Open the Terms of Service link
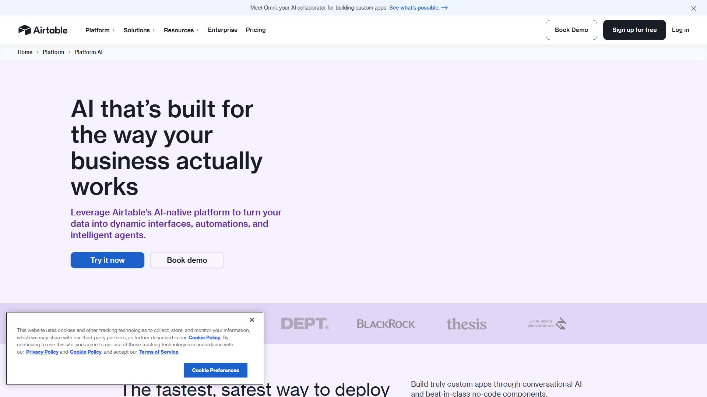The width and height of the screenshot is (707, 397). pos(158,352)
